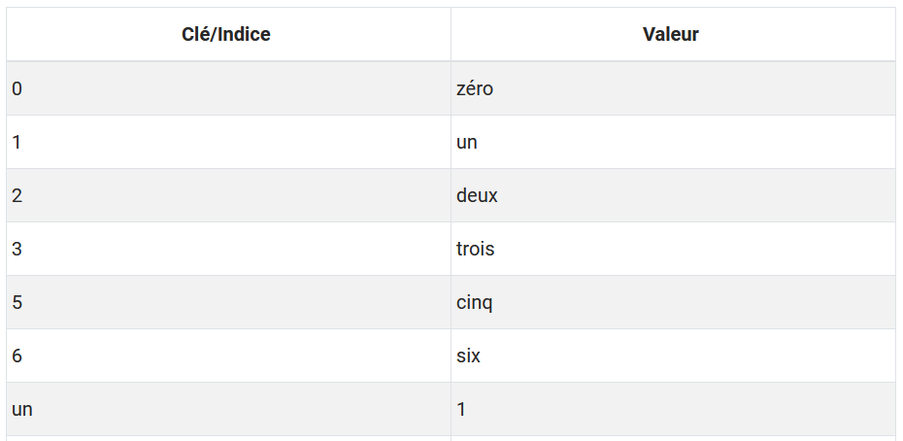Click the word 'zéro' in the first data row

pyautogui.click(x=475, y=88)
